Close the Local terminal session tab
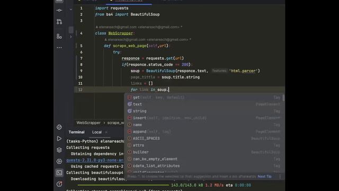This screenshot has width=339, height=191. tap(106, 132)
